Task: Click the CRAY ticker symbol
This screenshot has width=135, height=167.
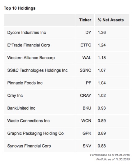Action: click(86, 95)
